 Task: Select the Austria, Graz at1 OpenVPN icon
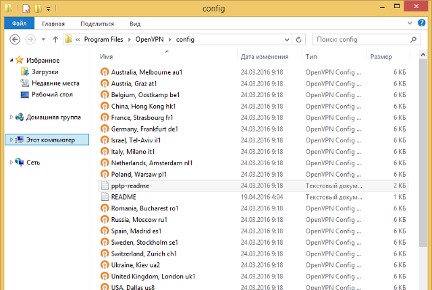coord(105,84)
